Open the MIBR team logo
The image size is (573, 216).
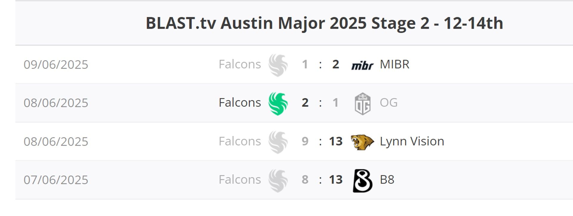pos(362,65)
